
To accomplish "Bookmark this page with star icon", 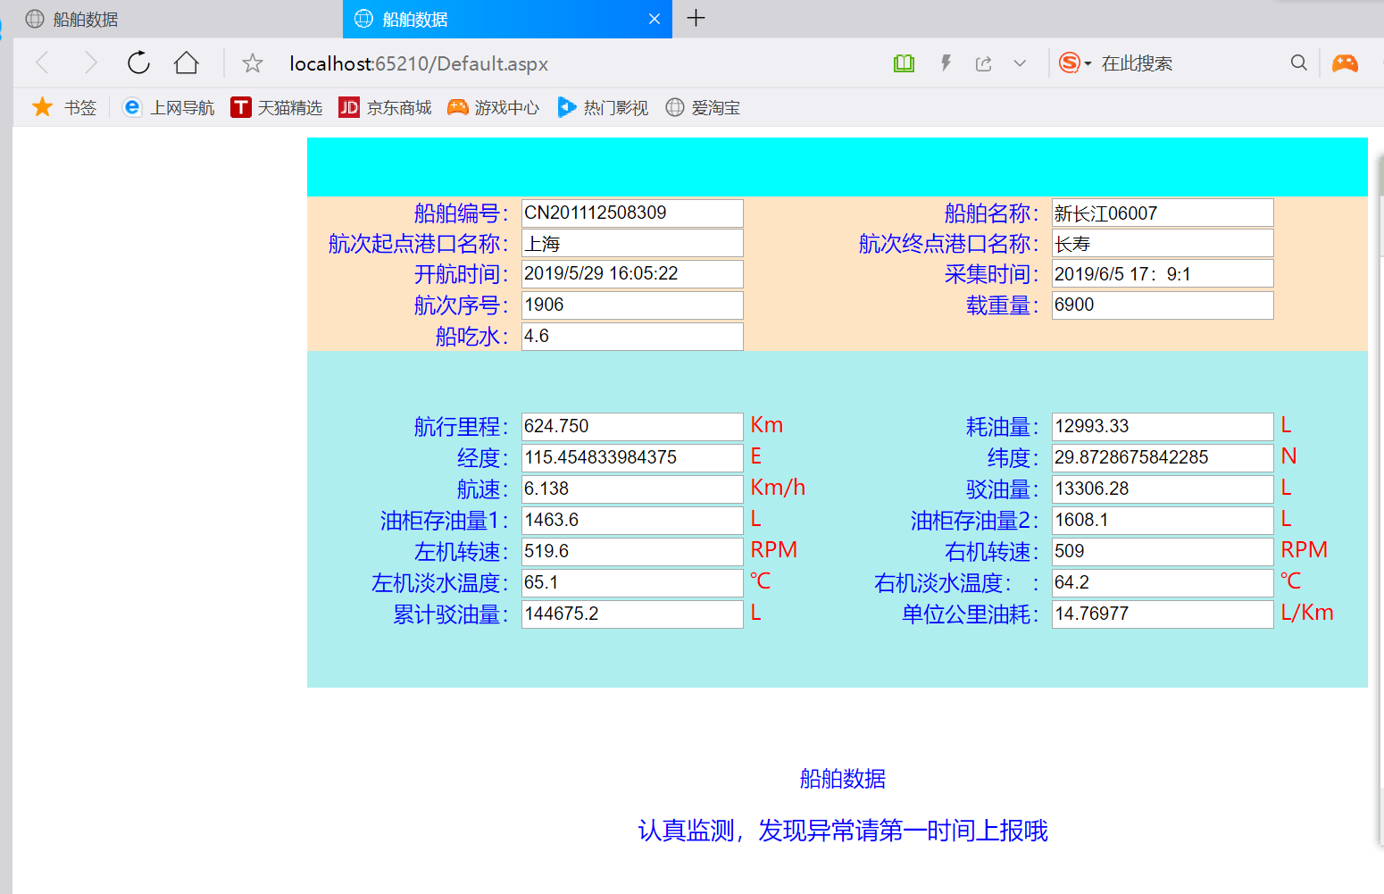I will point(253,63).
